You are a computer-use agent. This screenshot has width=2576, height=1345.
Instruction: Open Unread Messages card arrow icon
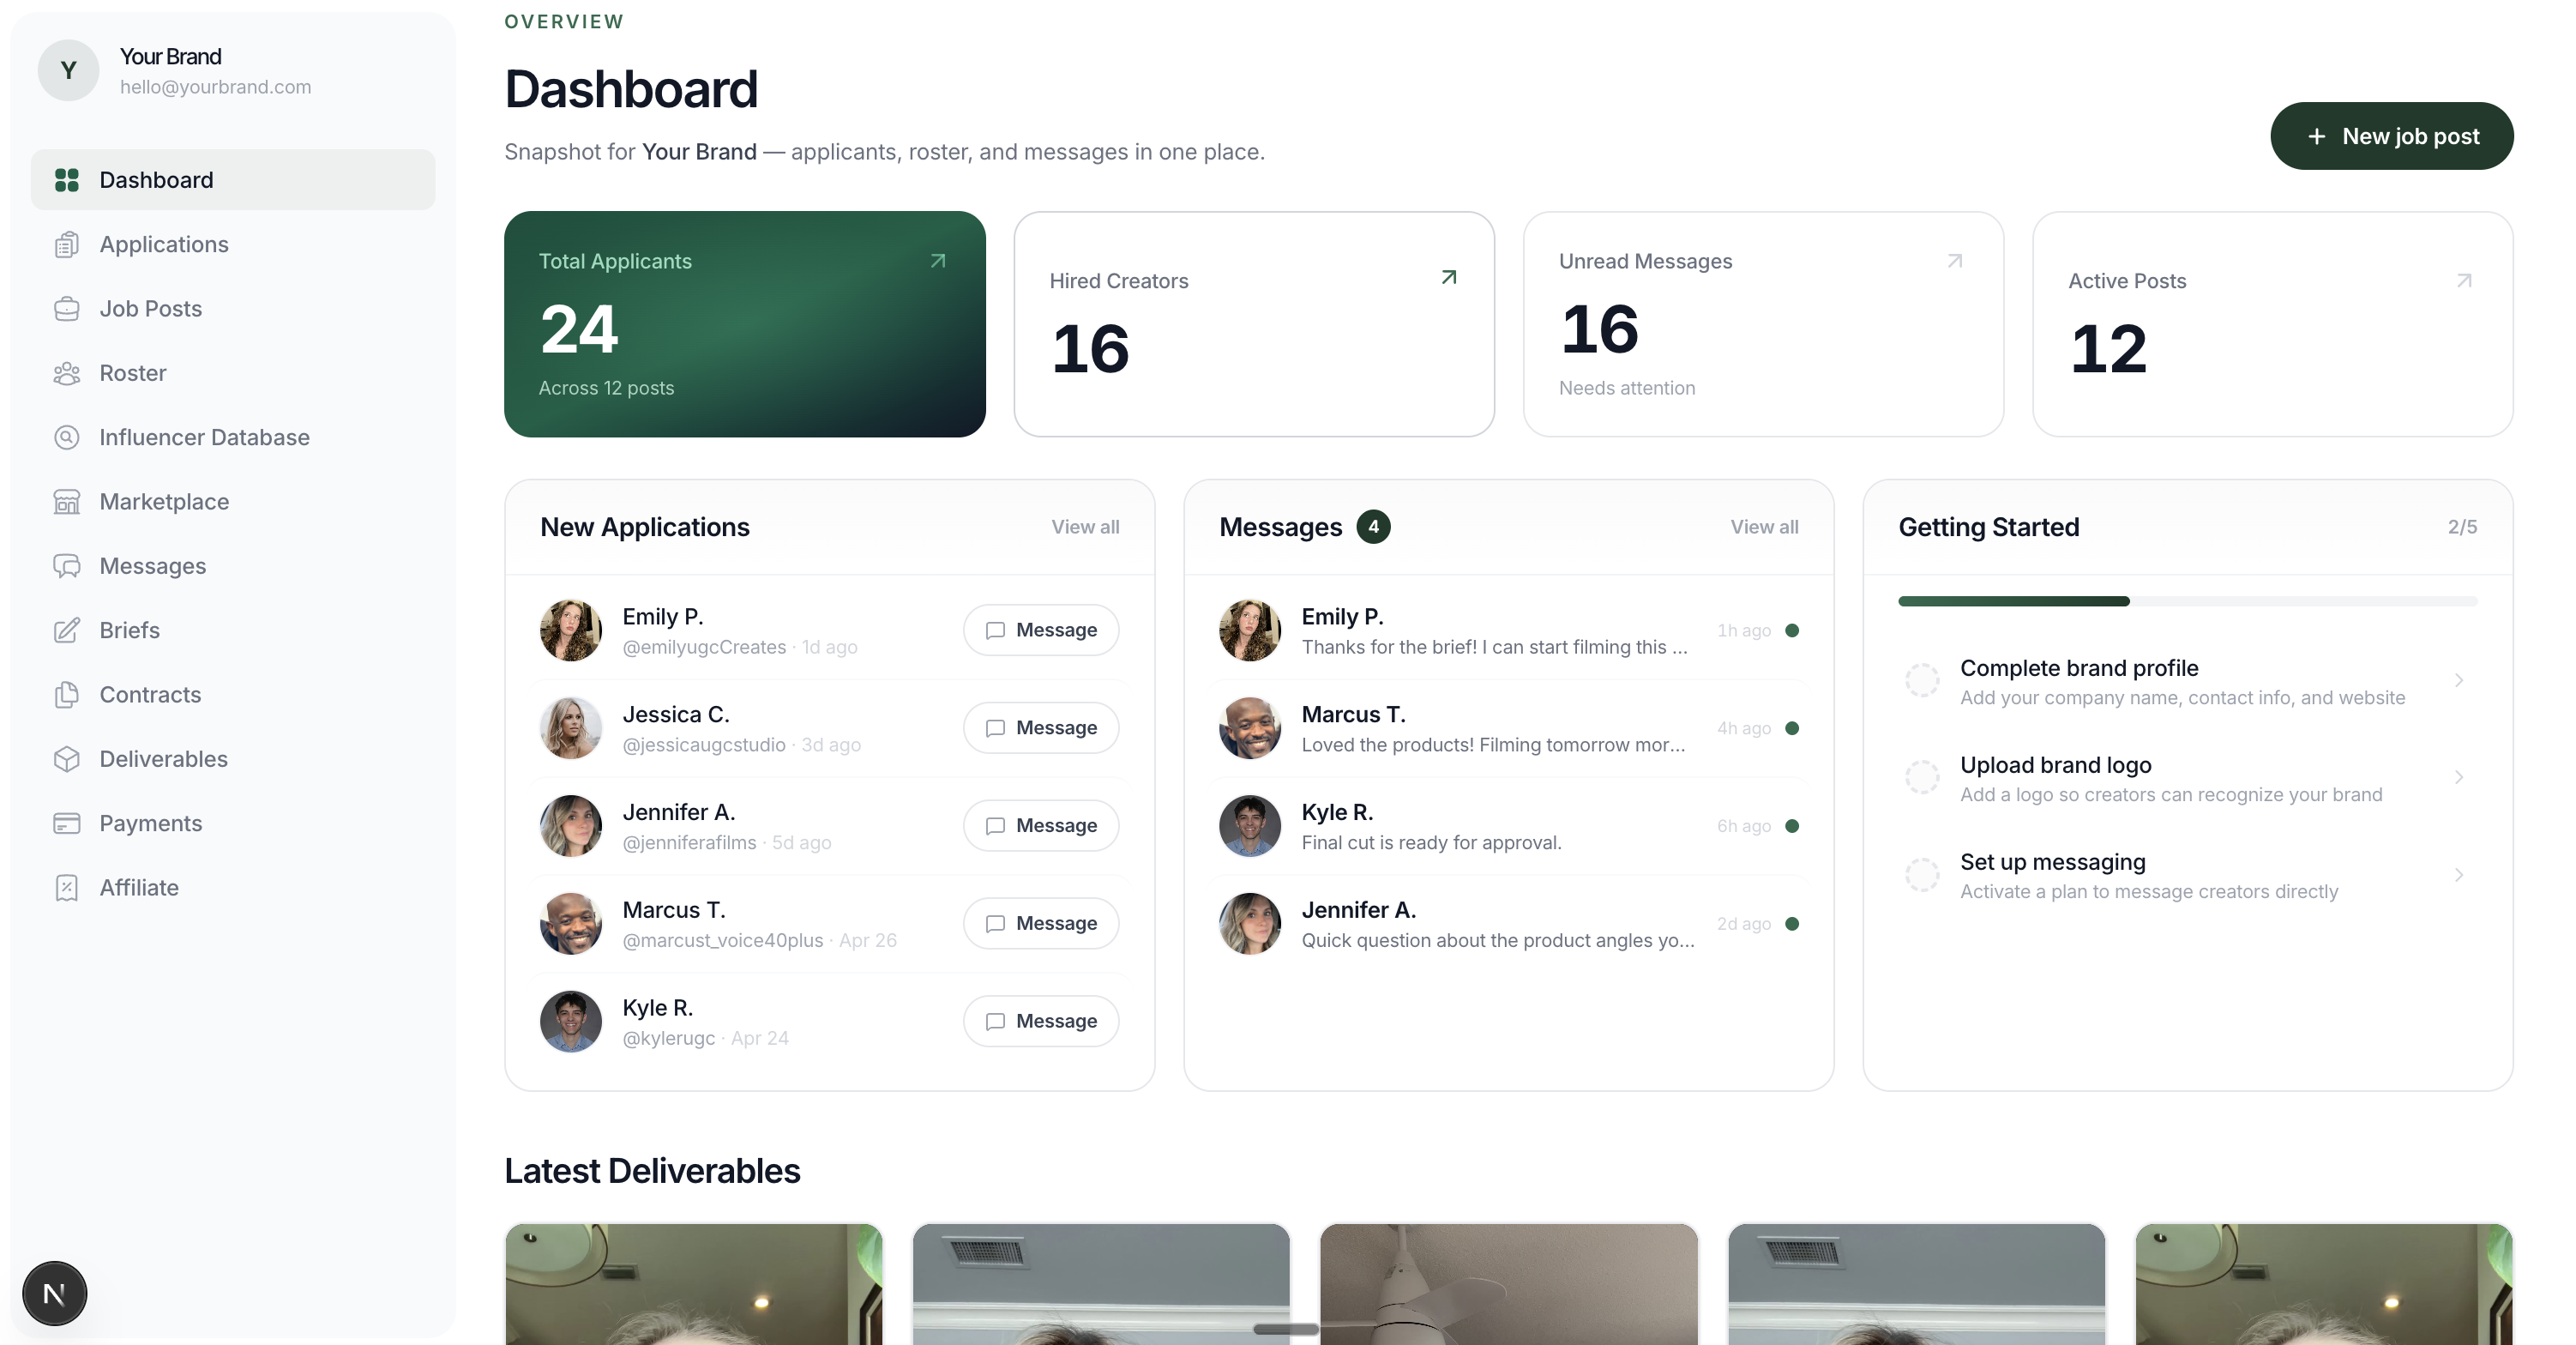click(x=1955, y=261)
